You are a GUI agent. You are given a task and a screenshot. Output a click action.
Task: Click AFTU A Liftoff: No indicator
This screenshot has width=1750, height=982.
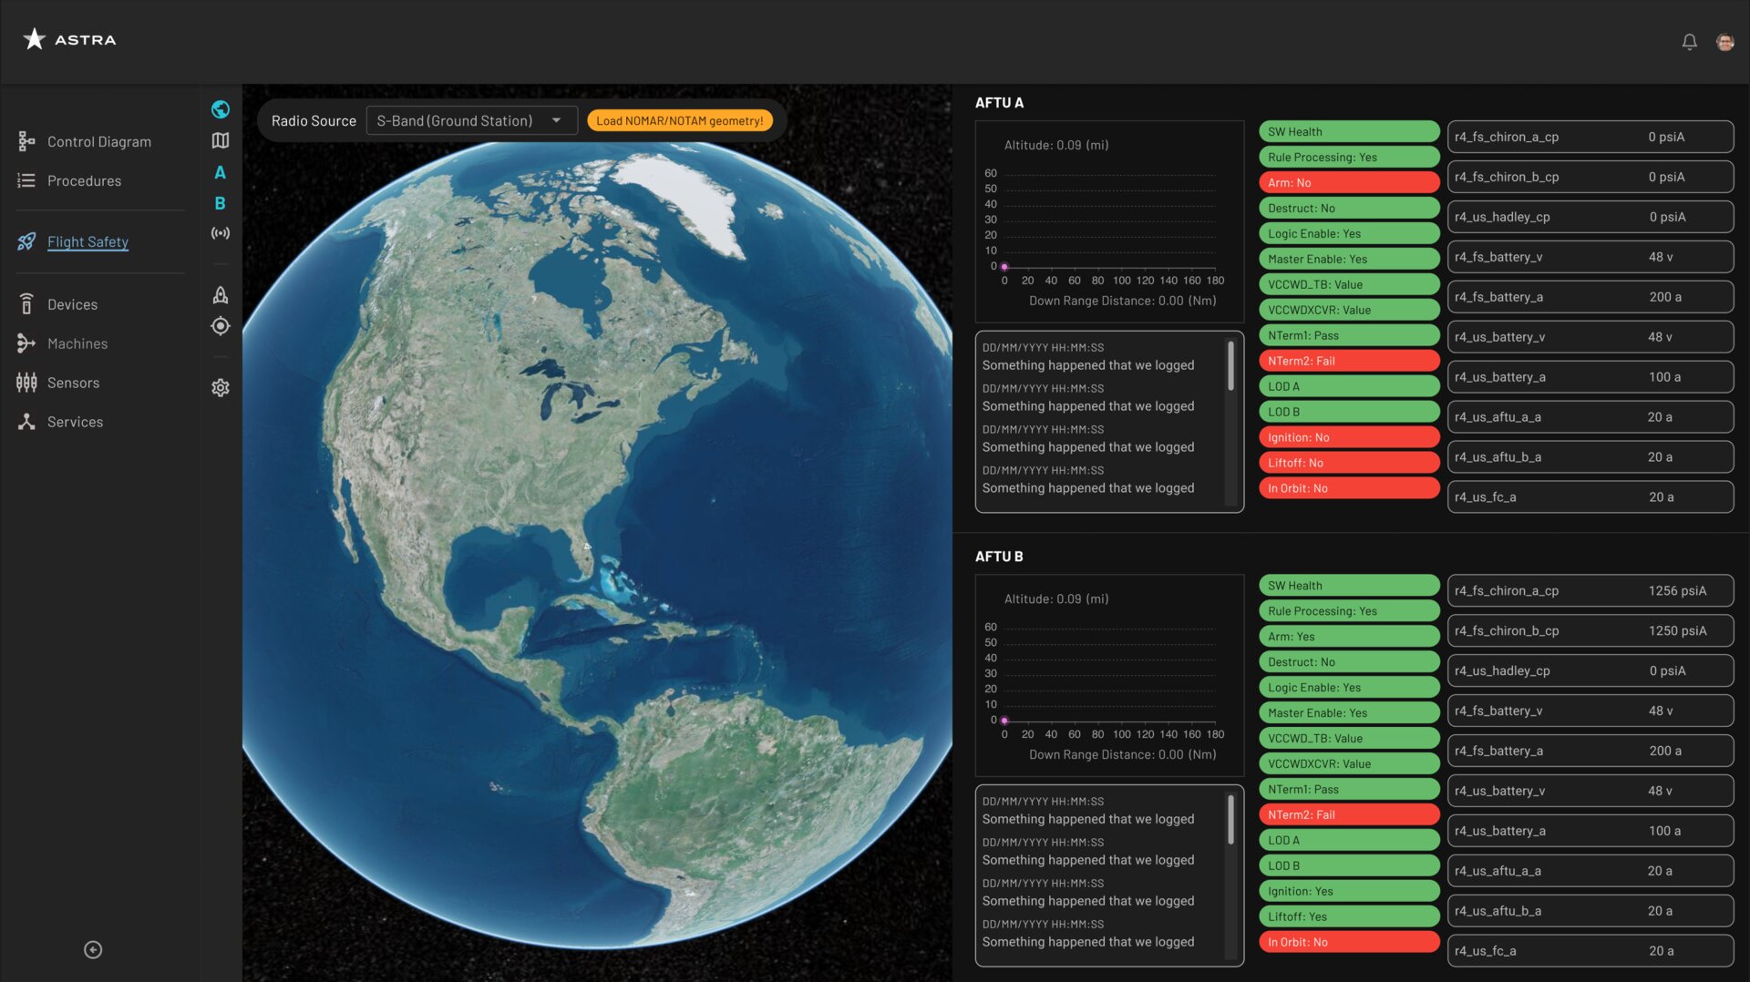coord(1349,463)
